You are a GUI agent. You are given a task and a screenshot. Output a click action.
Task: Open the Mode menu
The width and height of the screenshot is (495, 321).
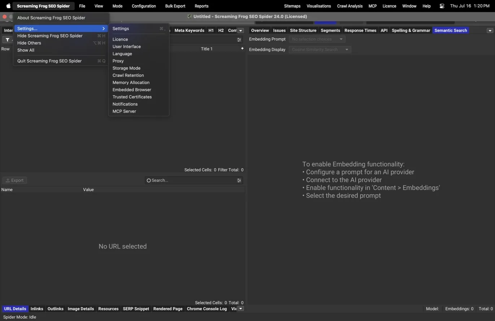117,6
